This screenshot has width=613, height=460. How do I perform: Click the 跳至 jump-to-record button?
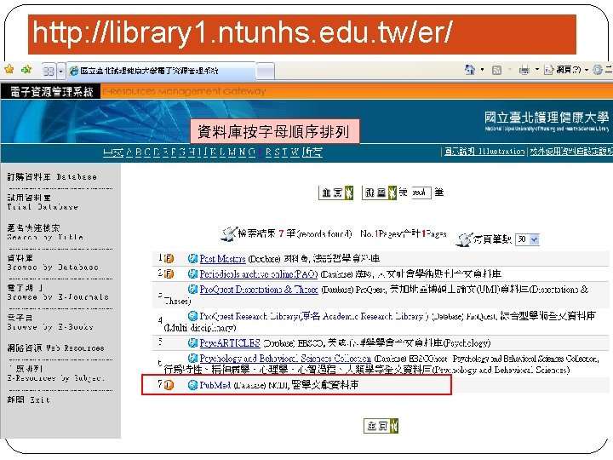pos(380,193)
